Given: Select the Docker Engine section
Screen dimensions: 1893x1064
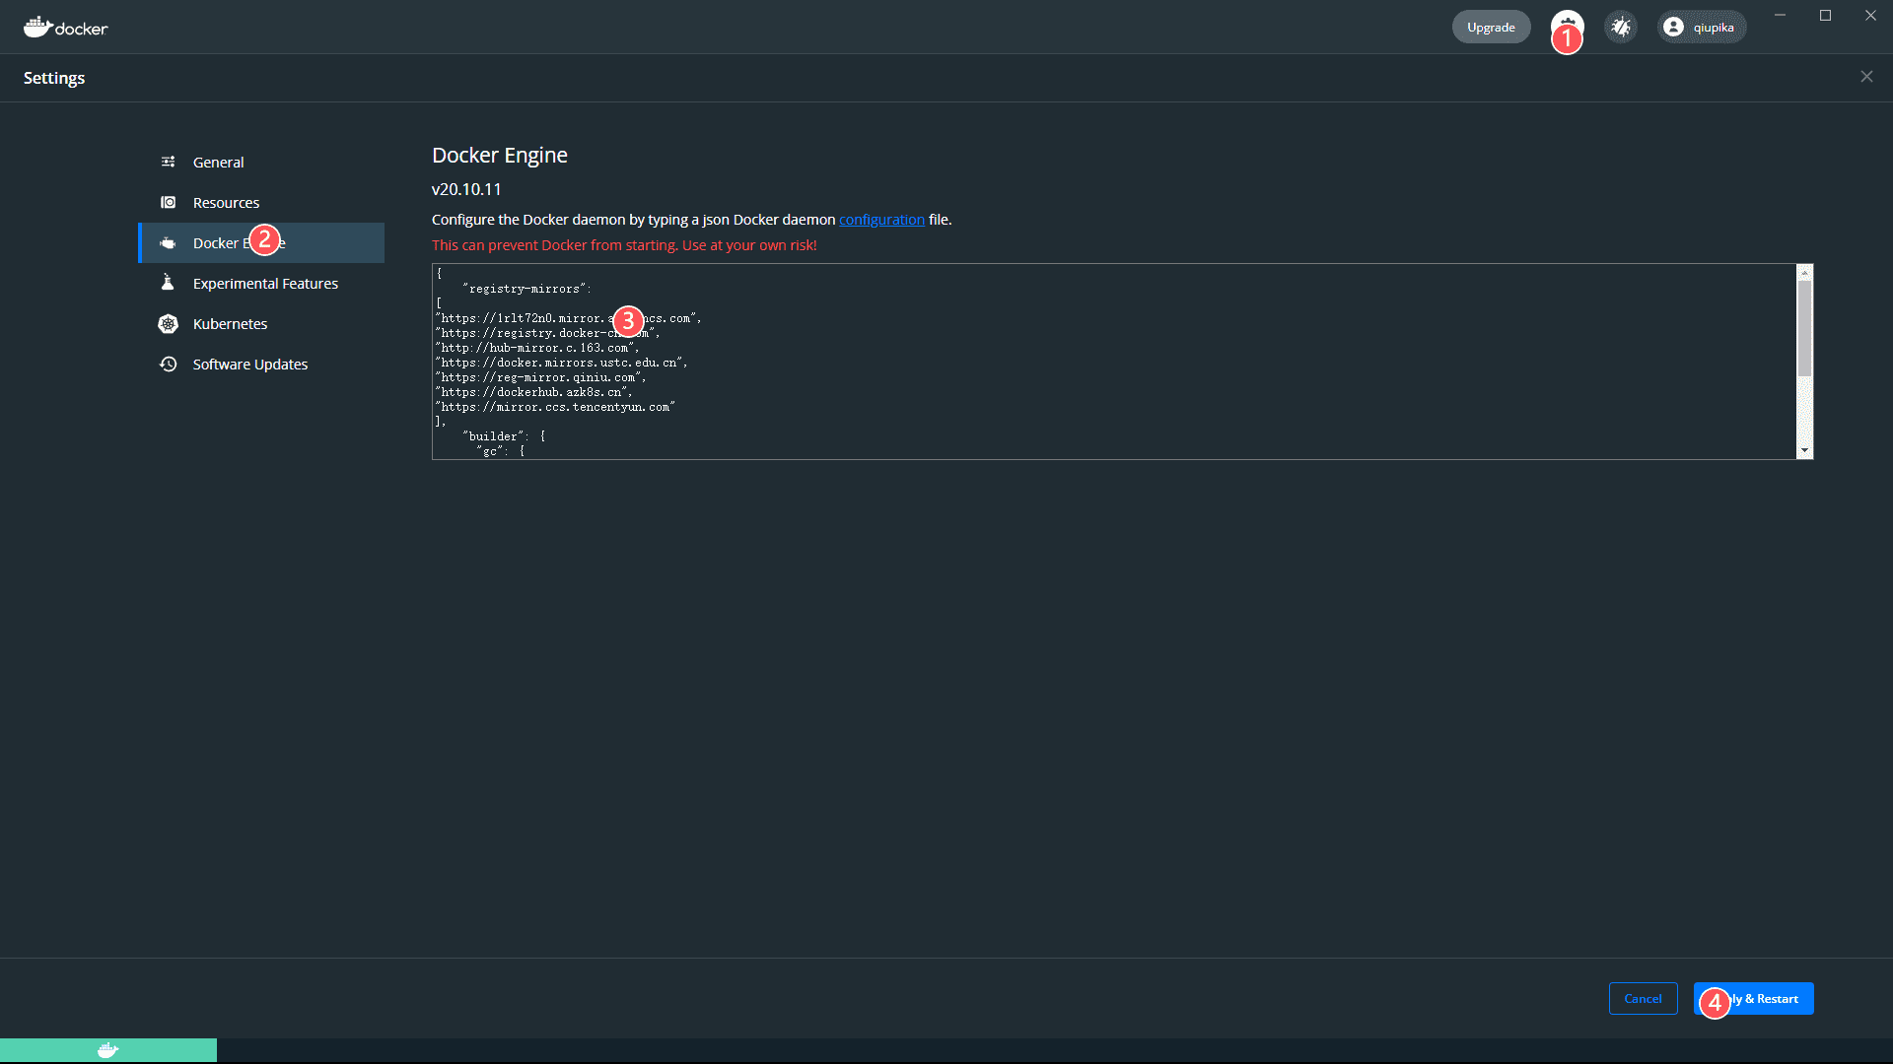Looking at the screenshot, I should click(261, 242).
